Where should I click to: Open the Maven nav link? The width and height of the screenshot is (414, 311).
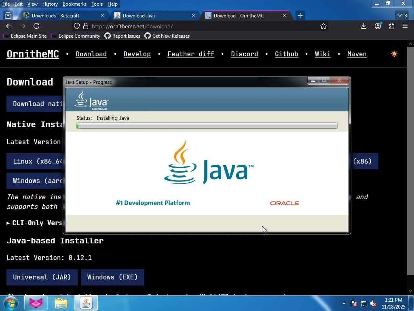click(357, 54)
